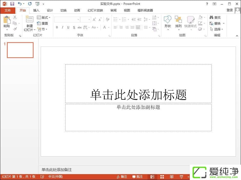Open the Section (节) dropdown
Screen dimensions: 241x180
click(42, 29)
